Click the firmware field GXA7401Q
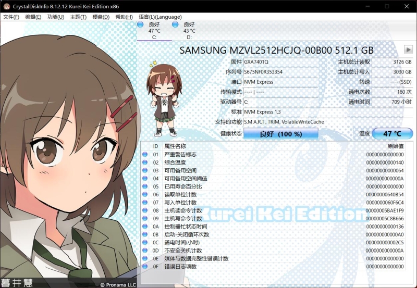Image resolution: width=417 pixels, height=288 pixels. (280, 62)
